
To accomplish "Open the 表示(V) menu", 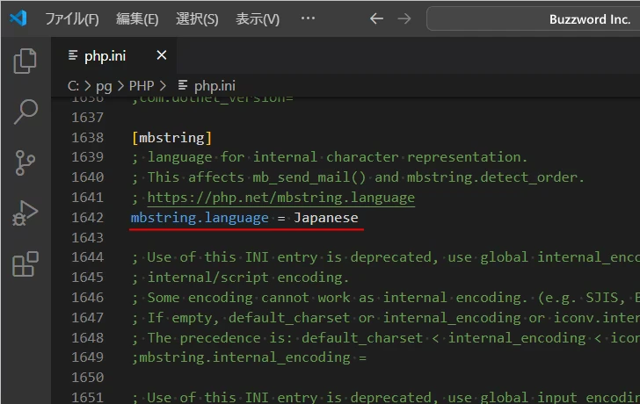I will (x=258, y=18).
